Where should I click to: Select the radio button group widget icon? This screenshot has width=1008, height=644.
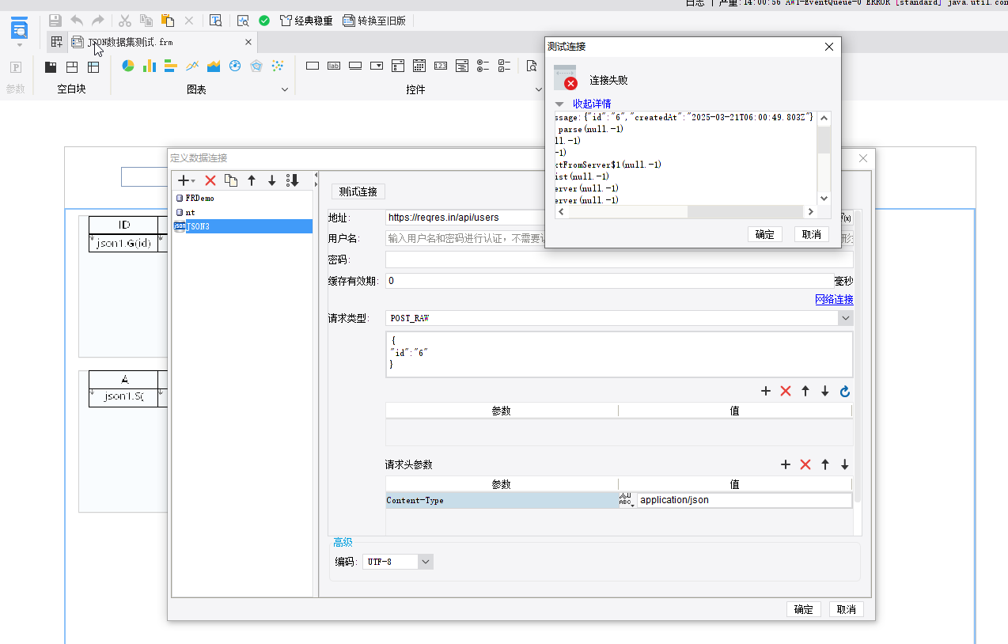(x=483, y=66)
